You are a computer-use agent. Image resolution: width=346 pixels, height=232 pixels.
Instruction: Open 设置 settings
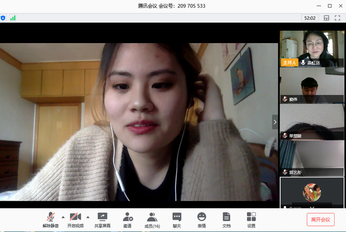(x=251, y=219)
